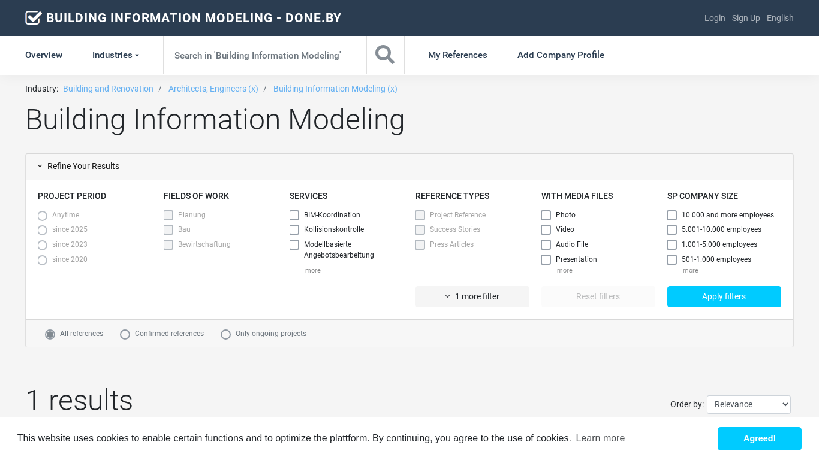Viewport: 819px width, 460px height.
Task: Open the cookie Learn more link
Action: click(600, 438)
